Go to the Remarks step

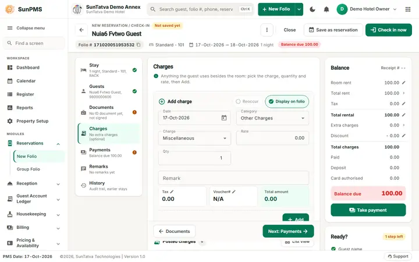[x=109, y=169]
